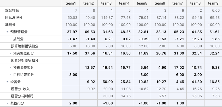Image resolution: width=222 pixels, height=107 pixels.
Task: Select the 基础分 row label
Action: point(10,25)
